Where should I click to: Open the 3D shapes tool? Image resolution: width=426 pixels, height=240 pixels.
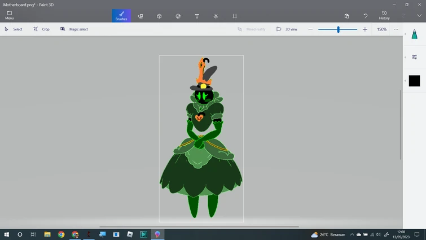tap(159, 16)
